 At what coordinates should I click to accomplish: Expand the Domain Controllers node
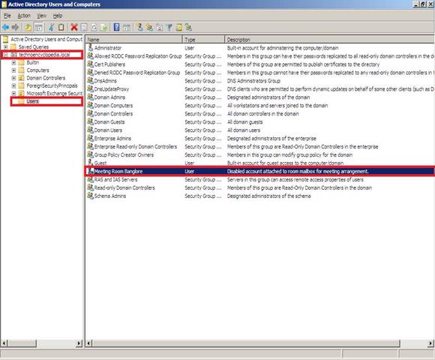(13, 78)
